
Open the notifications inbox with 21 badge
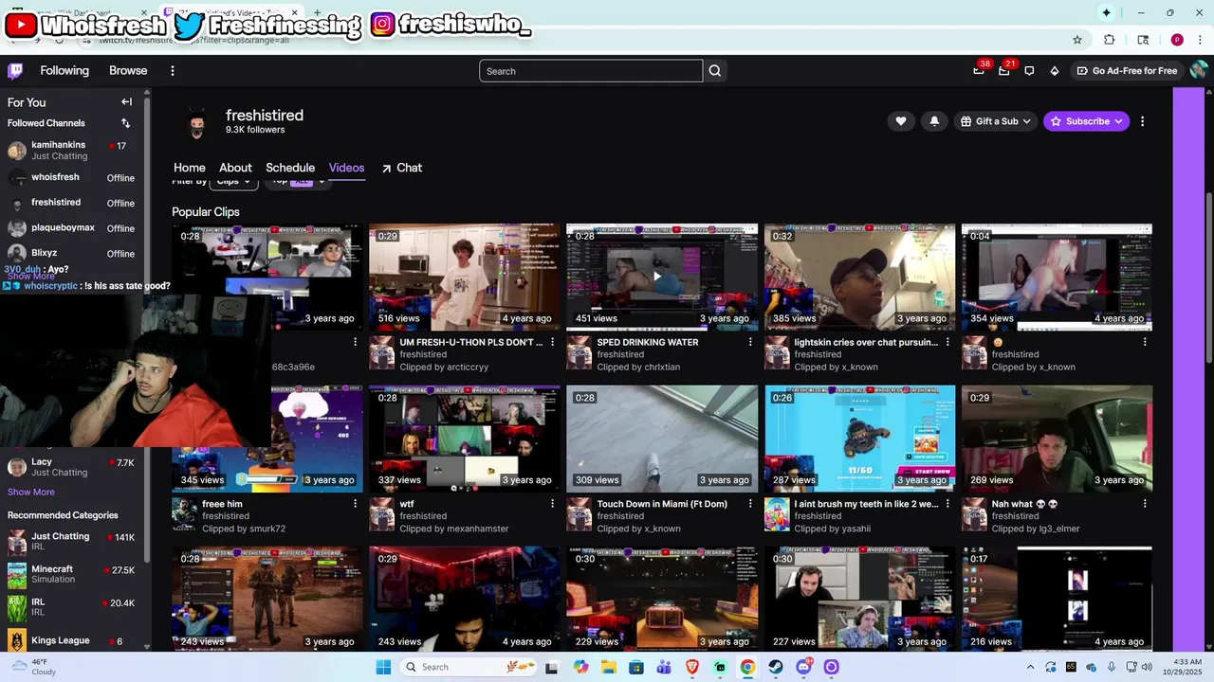tap(1003, 71)
